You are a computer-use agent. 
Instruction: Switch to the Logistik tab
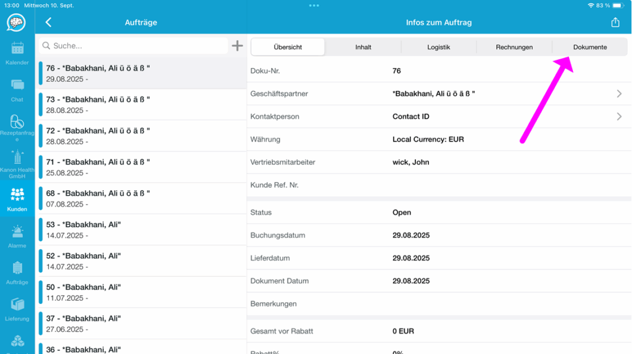[x=439, y=47]
